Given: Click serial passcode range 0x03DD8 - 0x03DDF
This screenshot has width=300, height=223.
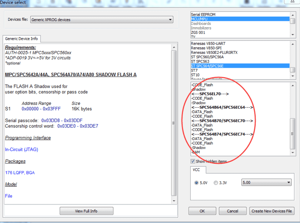Looking at the screenshot, I should pos(62,121).
